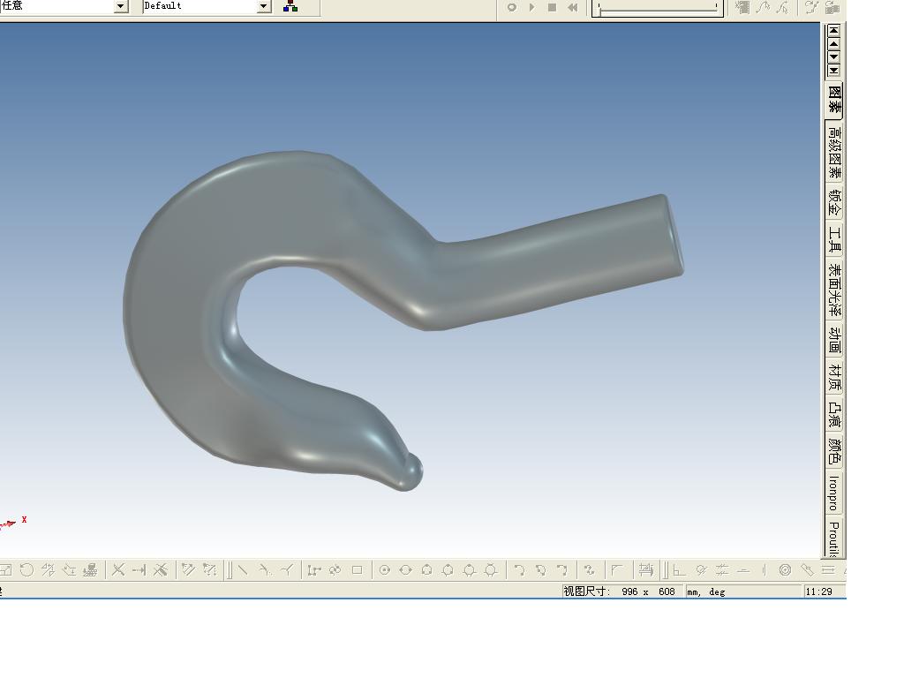
Task: Jump to last catalog tab arrow
Action: [833, 71]
